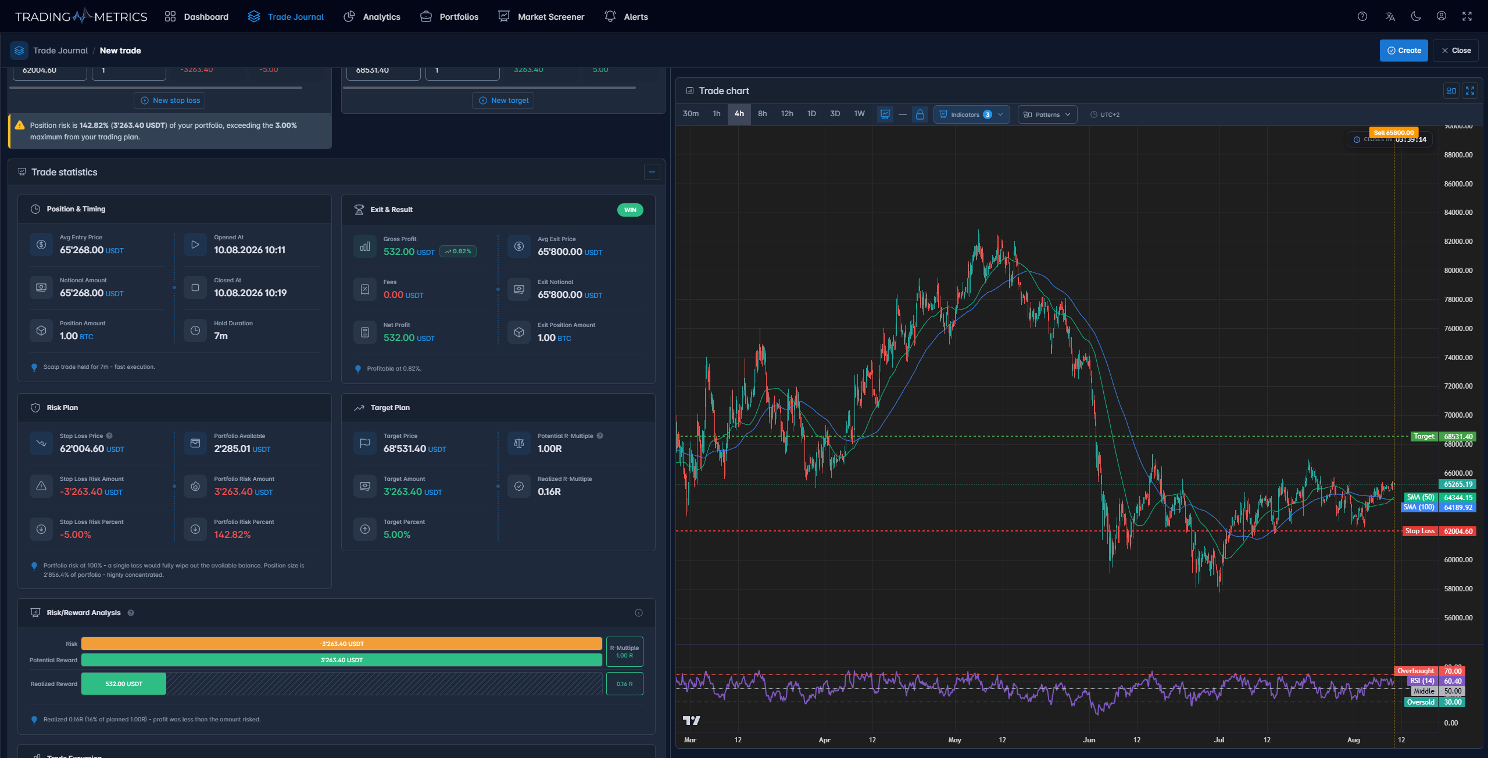
Task: Open Risk/Reward Analysis info icon
Action: click(x=639, y=613)
